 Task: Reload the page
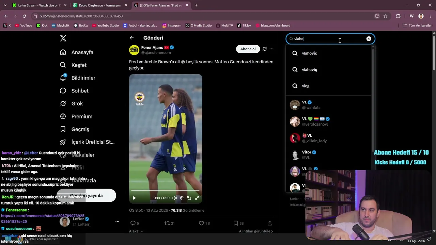(x=24, y=16)
